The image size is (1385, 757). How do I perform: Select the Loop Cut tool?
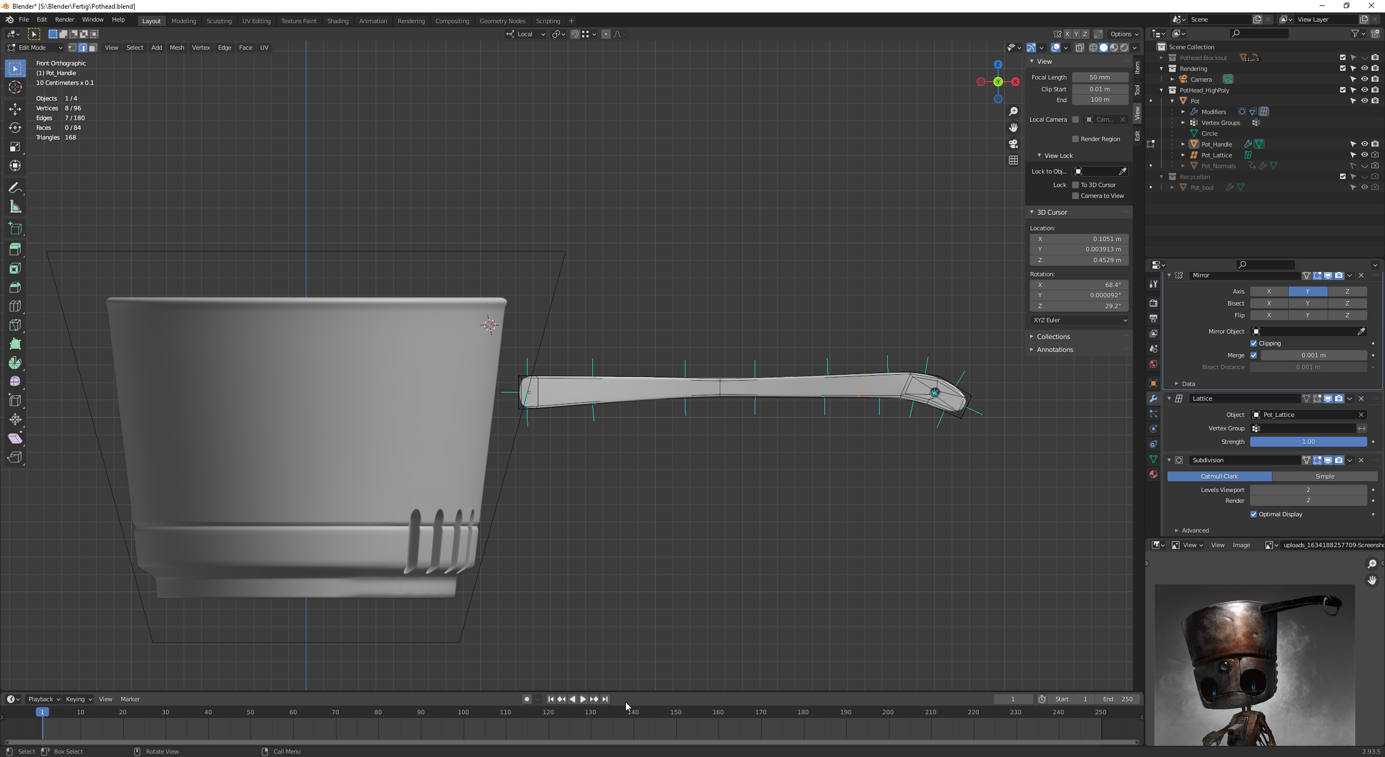click(x=15, y=306)
